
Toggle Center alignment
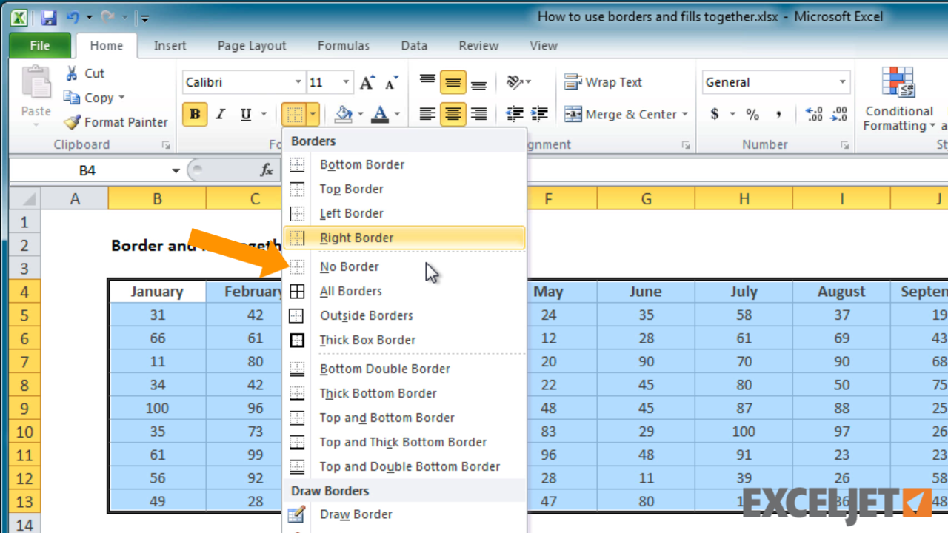(x=453, y=114)
